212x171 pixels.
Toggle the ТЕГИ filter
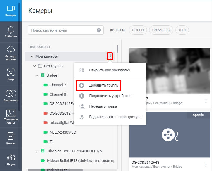point(182,30)
